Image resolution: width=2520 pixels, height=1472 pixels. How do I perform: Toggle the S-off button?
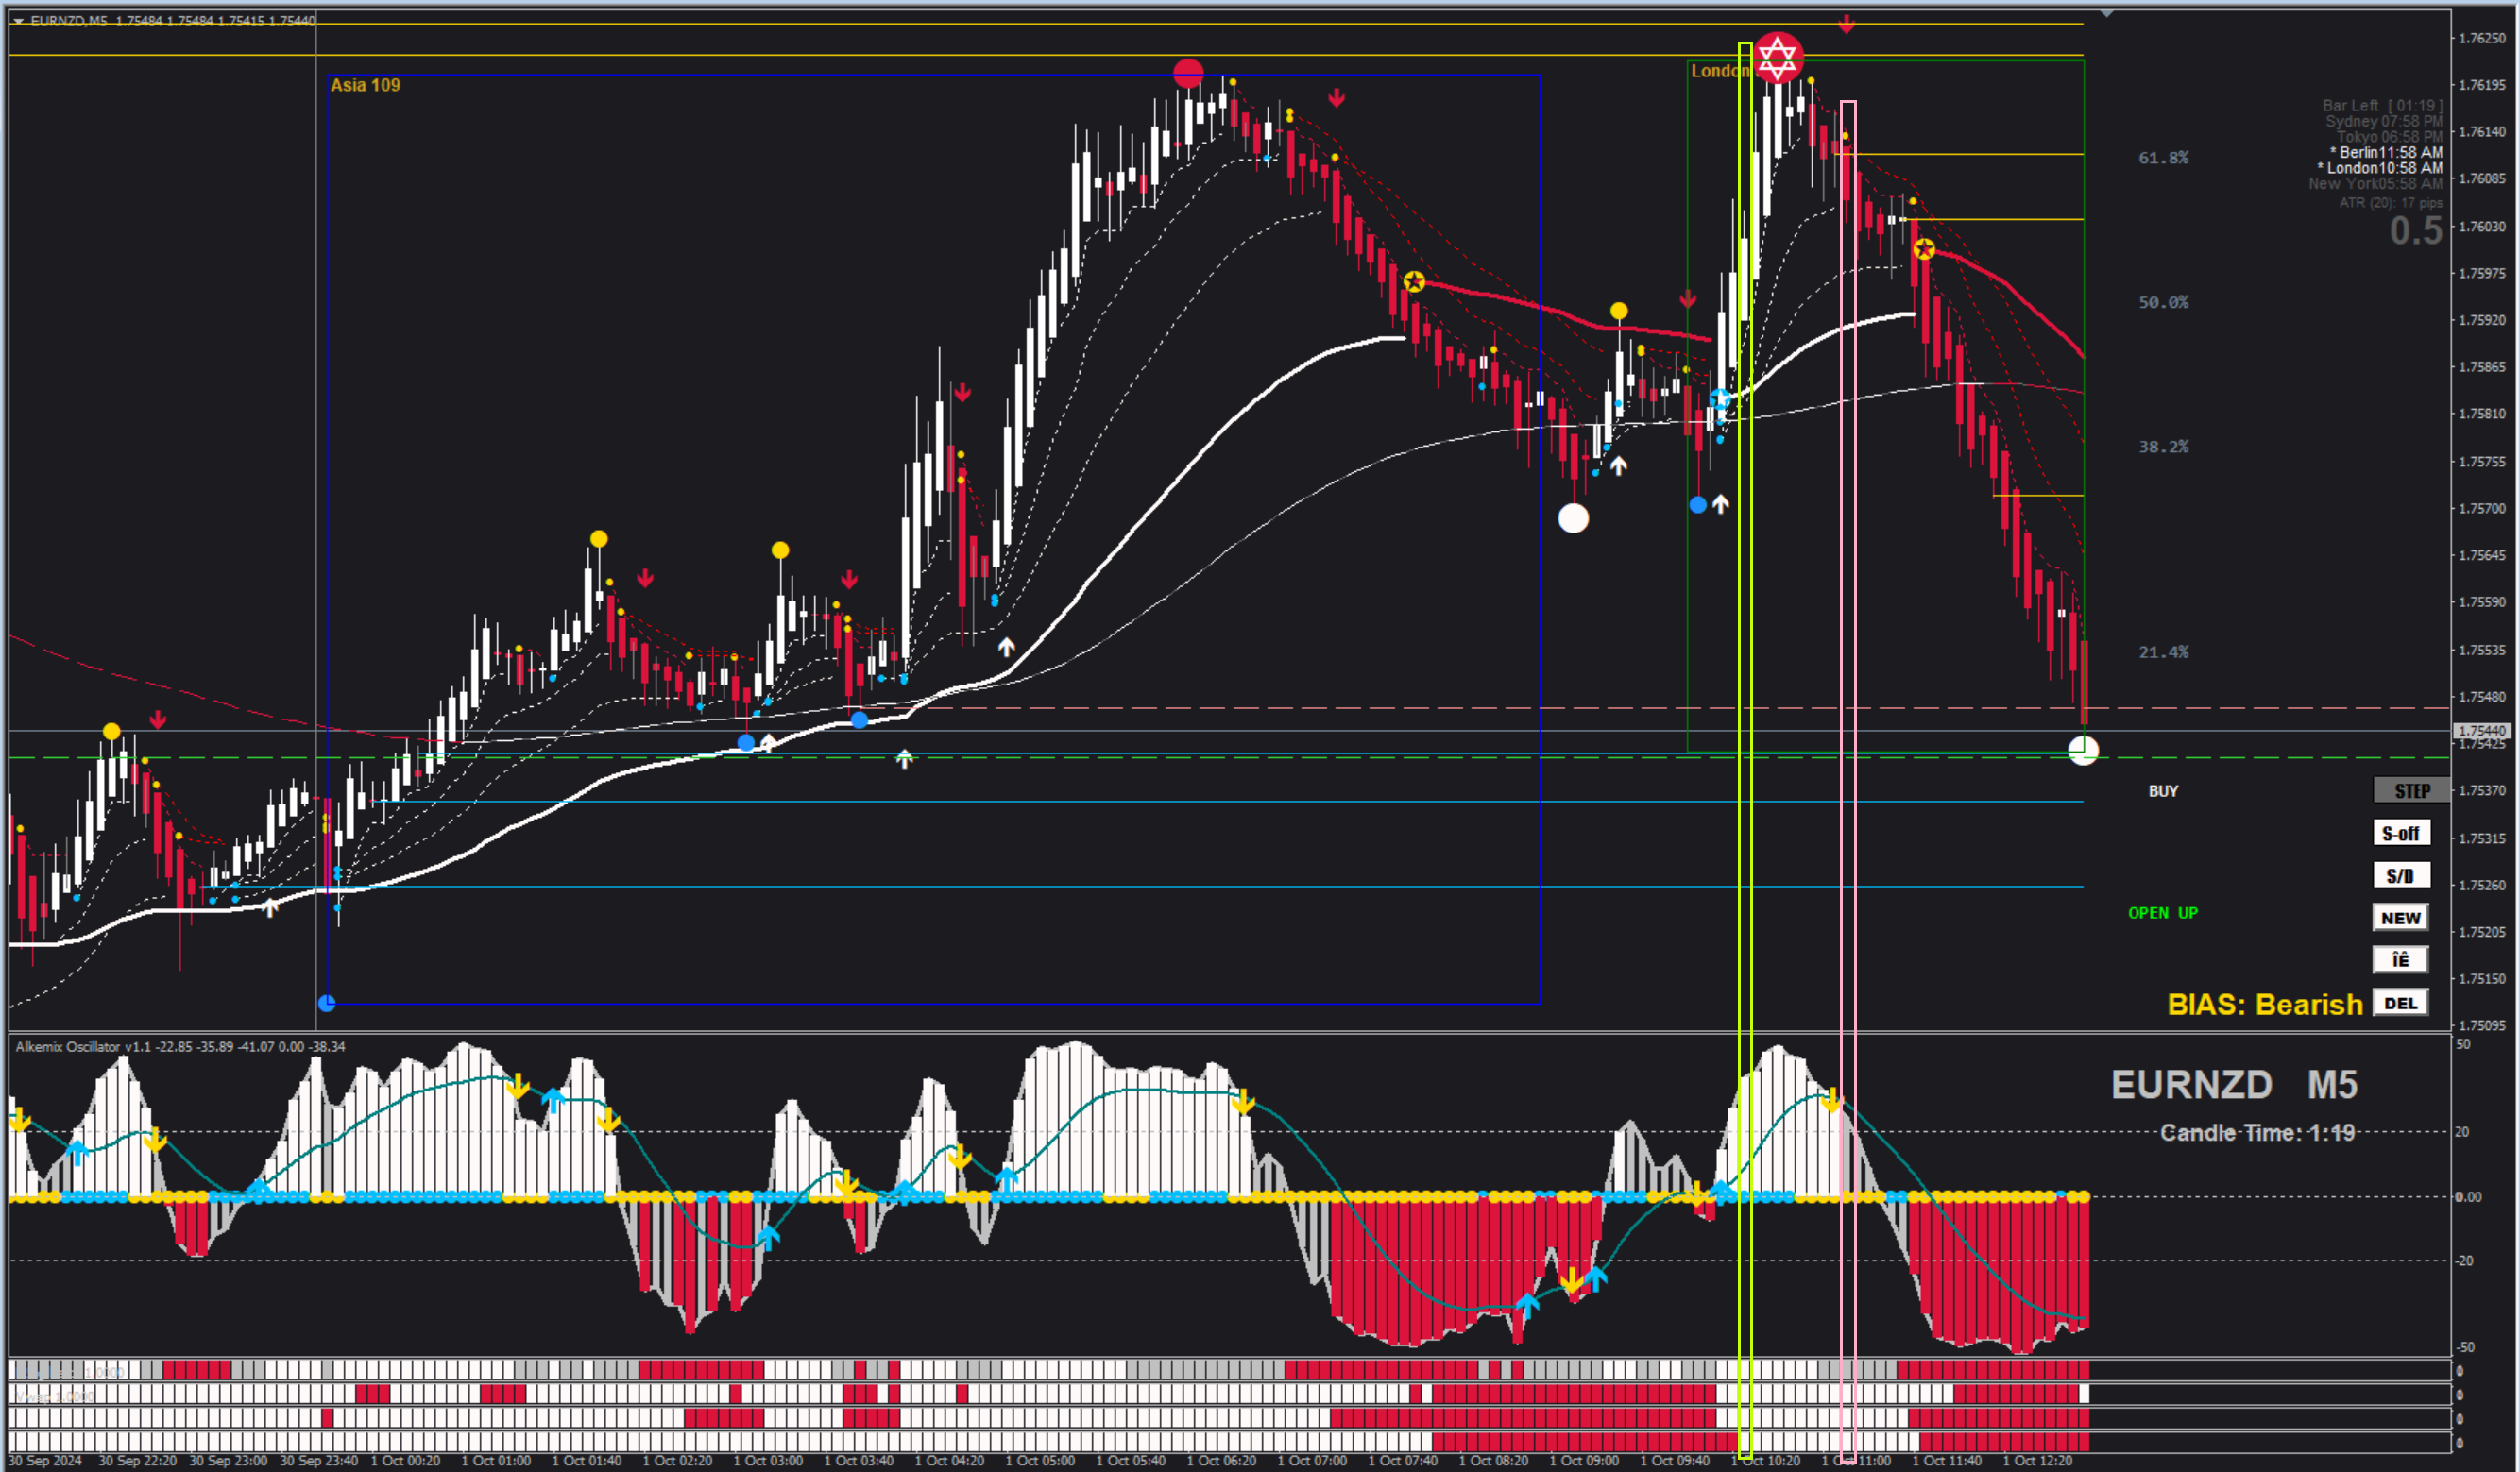(2400, 834)
